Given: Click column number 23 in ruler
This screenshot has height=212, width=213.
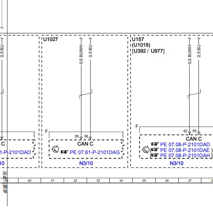Looking at the screenshot, I should (x=98, y=181).
